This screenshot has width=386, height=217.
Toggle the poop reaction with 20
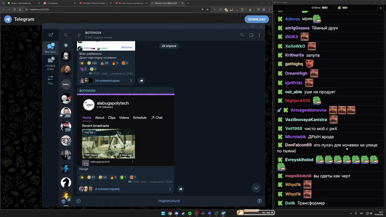coord(104,63)
